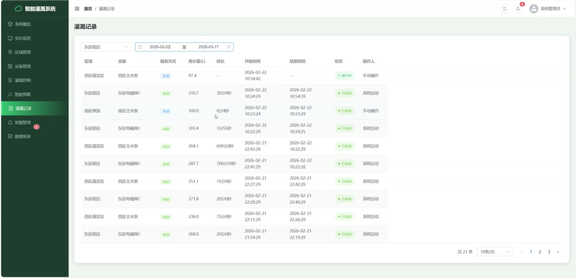Click the red badge on the header bell
576x278 pixels.
(522, 4)
